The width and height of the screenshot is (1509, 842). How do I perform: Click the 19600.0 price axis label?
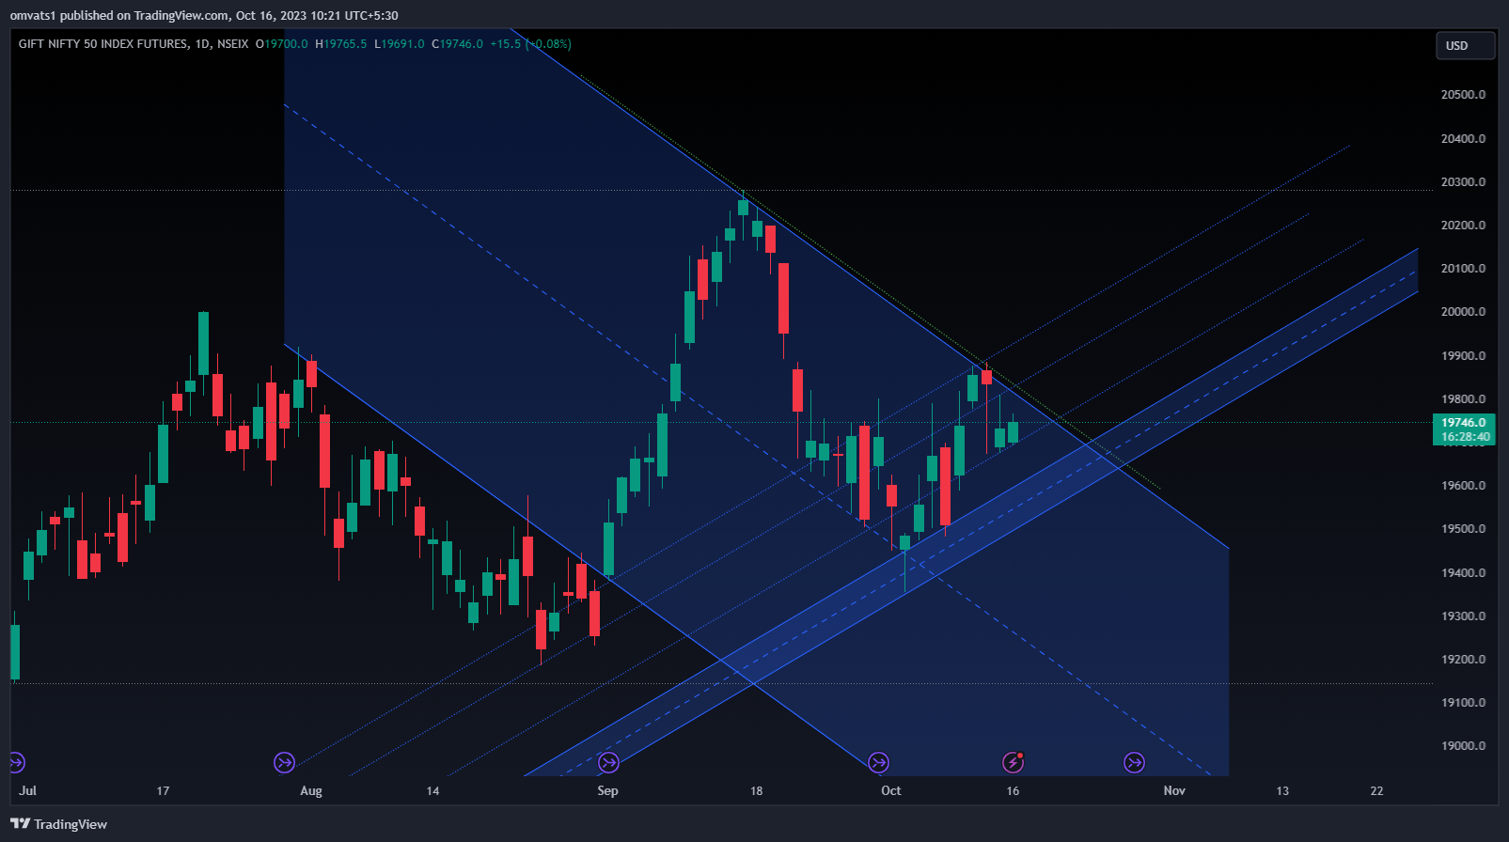point(1463,486)
